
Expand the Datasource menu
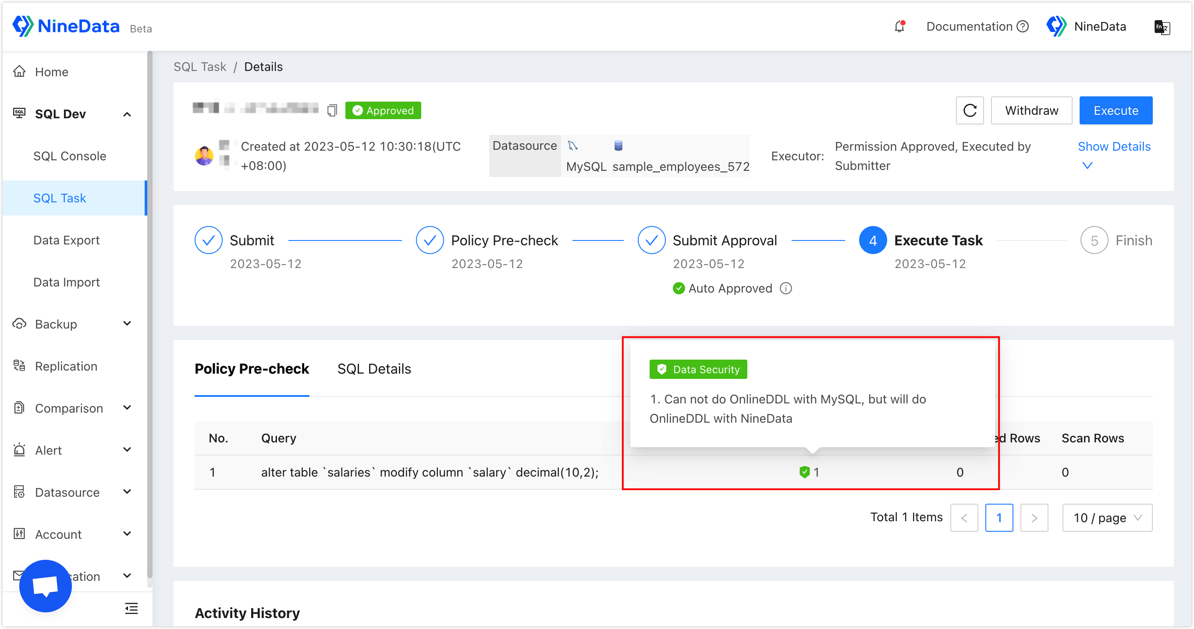127,492
